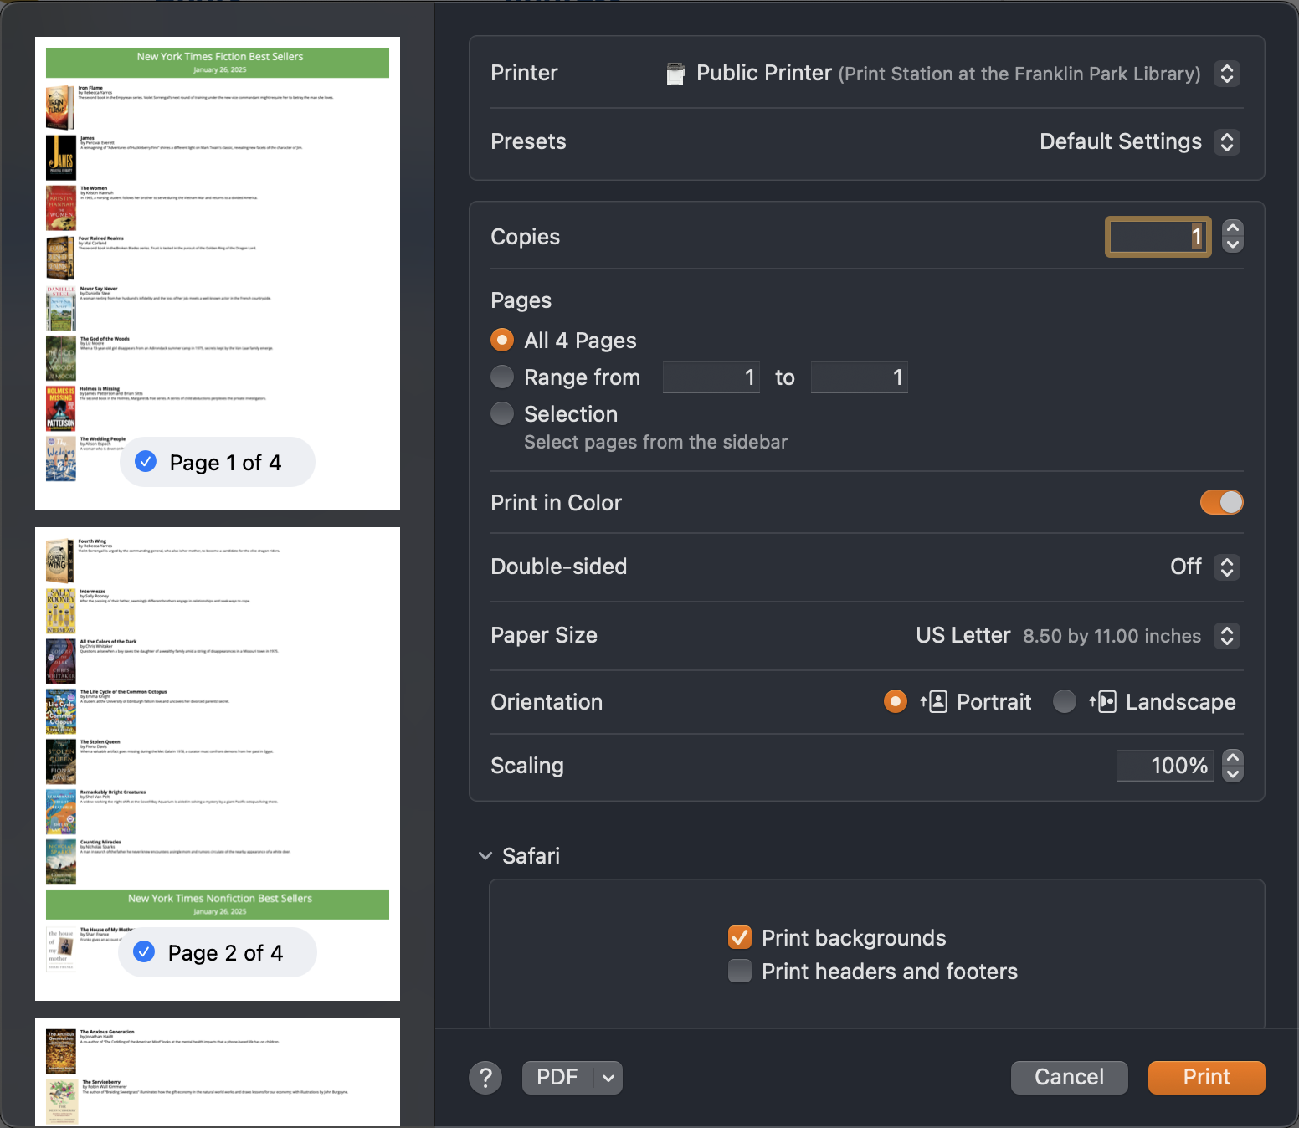Increase copies with the stepper arrows
The width and height of the screenshot is (1299, 1128).
click(1232, 228)
